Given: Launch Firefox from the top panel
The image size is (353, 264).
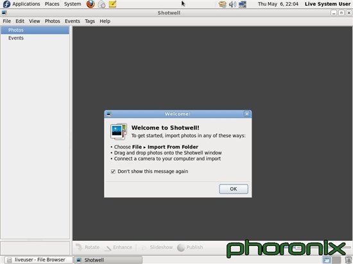Looking at the screenshot, I should pyautogui.click(x=90, y=4).
